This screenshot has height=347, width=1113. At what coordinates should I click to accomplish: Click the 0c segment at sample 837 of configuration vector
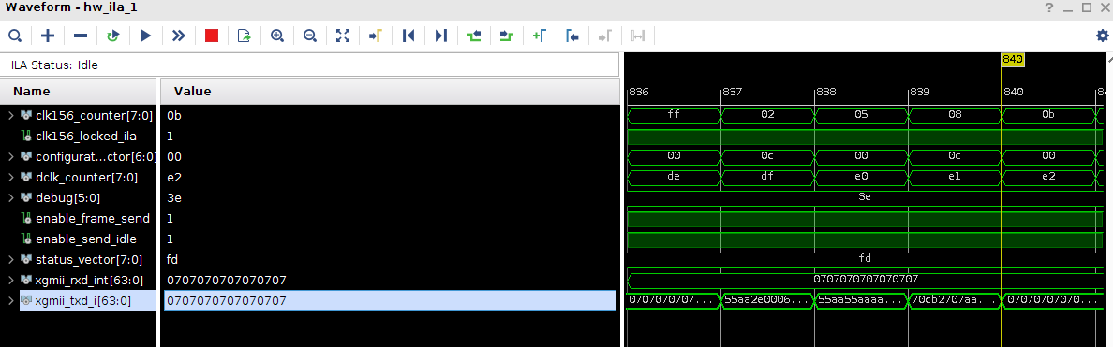(768, 156)
